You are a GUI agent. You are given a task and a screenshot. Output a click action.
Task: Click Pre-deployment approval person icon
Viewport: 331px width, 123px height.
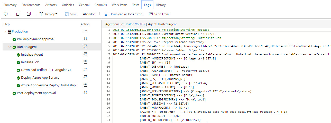coord(85,39)
